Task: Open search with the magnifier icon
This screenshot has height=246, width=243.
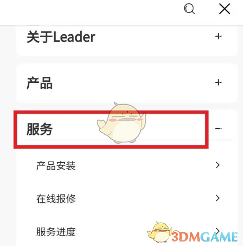Action: [x=189, y=9]
